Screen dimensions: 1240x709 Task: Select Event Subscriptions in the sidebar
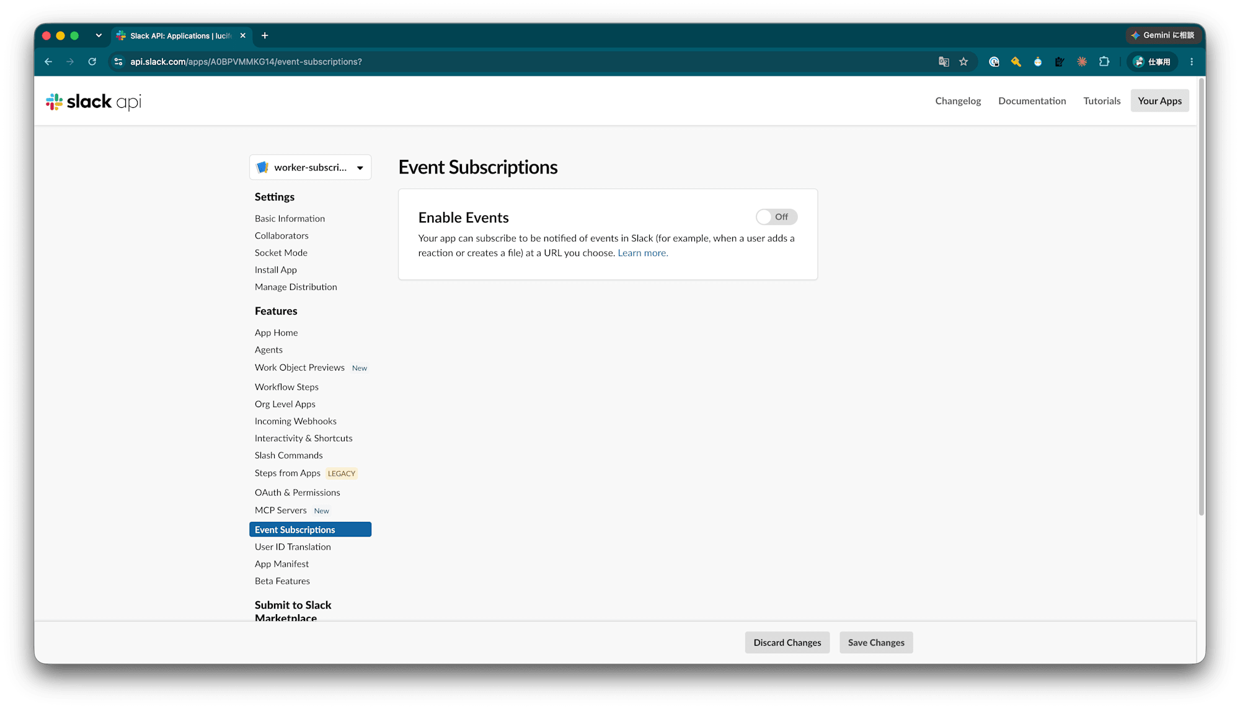coord(311,530)
